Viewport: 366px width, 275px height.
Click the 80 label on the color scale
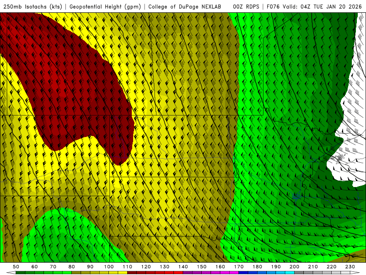coord(72,267)
